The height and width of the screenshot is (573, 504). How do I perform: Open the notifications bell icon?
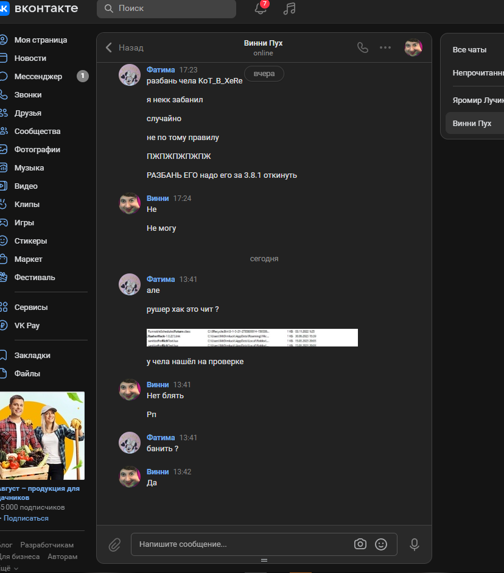point(260,9)
